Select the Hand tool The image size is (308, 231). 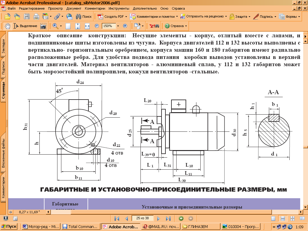[8, 26]
